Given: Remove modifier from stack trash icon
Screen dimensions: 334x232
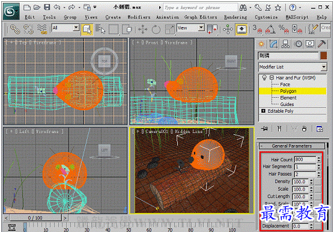Looking at the screenshot, I should pos(305,129).
